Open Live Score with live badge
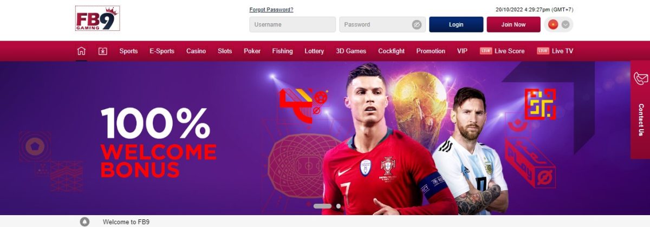The height and width of the screenshot is (227, 650). click(x=502, y=51)
